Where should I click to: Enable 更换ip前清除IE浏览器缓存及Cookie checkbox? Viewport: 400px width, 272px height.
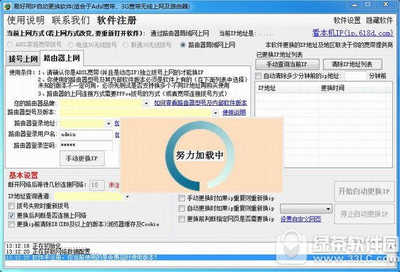[x=11, y=224]
